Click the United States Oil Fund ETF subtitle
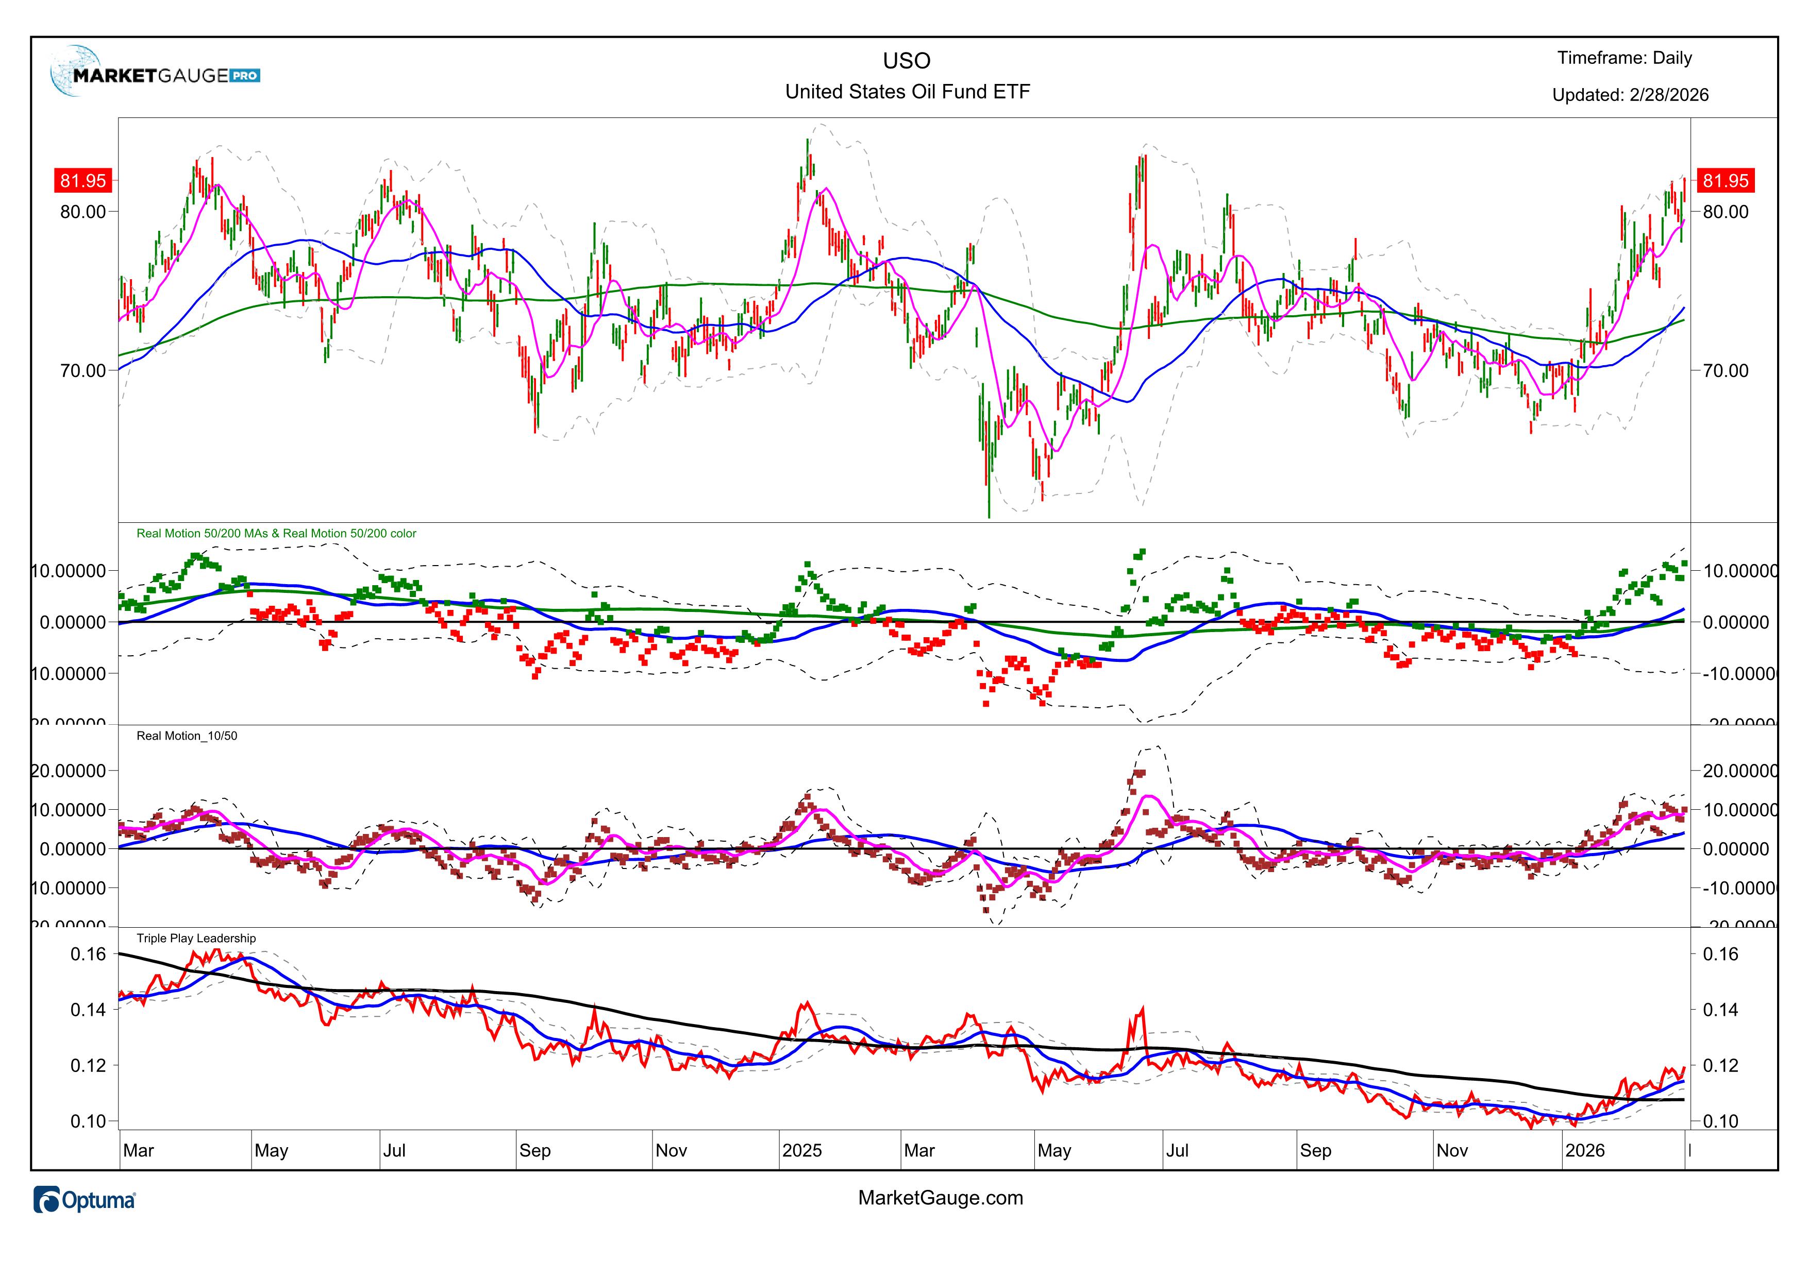 907,92
